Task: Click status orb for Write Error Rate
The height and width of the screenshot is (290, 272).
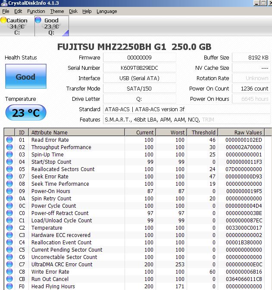Action: point(9,271)
